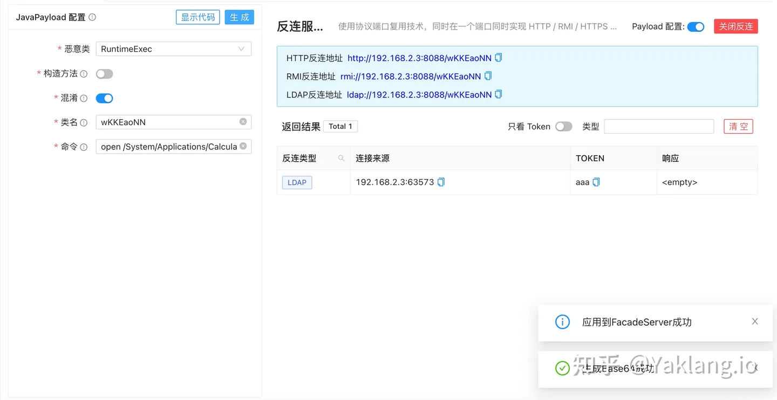Click the 清空 button
The height and width of the screenshot is (400, 777).
pyautogui.click(x=738, y=126)
